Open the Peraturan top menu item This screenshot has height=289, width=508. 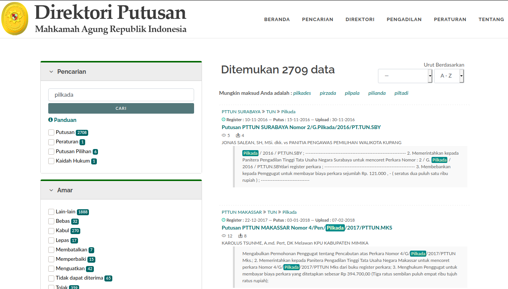point(450,19)
